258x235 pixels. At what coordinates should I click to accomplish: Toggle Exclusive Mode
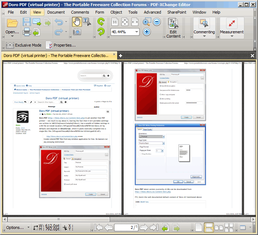pyautogui.click(x=23, y=45)
